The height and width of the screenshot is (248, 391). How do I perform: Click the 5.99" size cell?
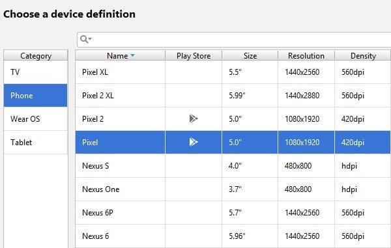(x=250, y=96)
